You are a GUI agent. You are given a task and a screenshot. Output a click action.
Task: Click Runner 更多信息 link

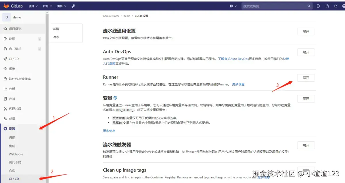[x=238, y=84]
